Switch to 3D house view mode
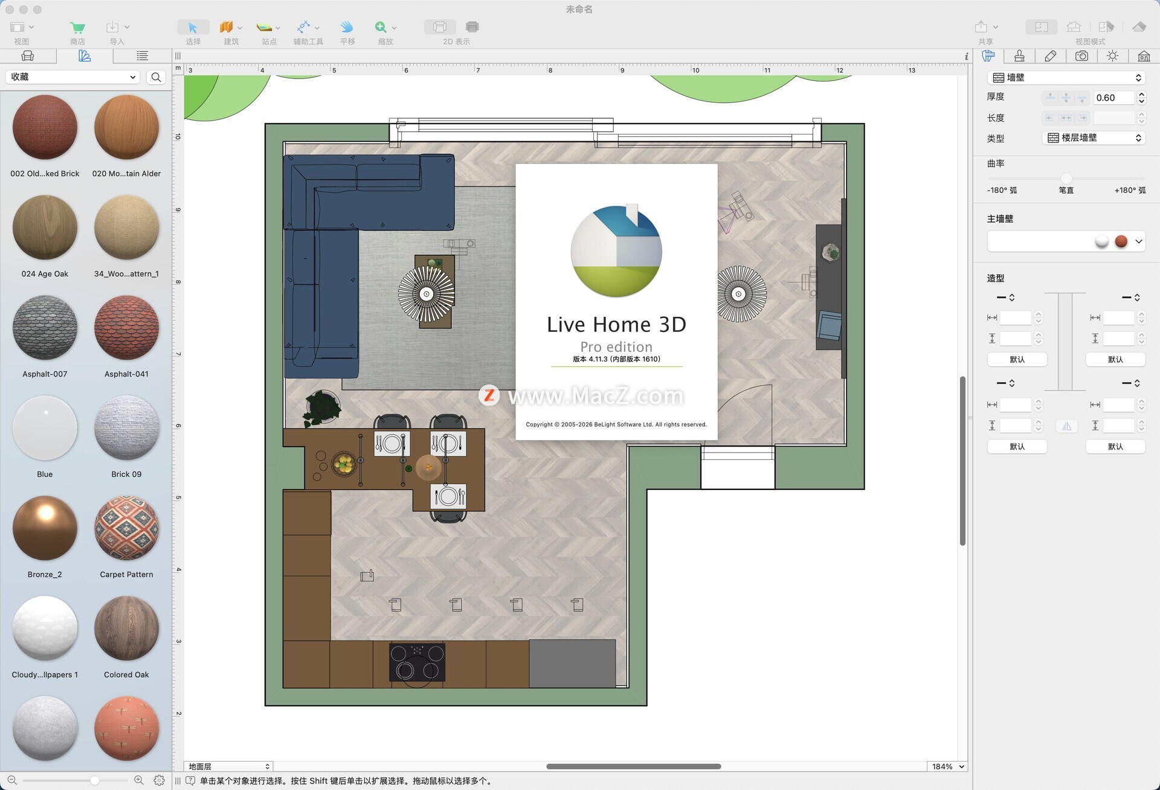Screen dimensions: 1160x790 (1074, 27)
